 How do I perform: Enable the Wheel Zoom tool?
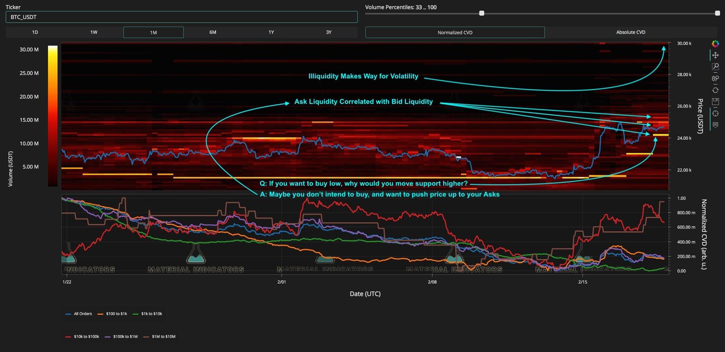(x=715, y=78)
